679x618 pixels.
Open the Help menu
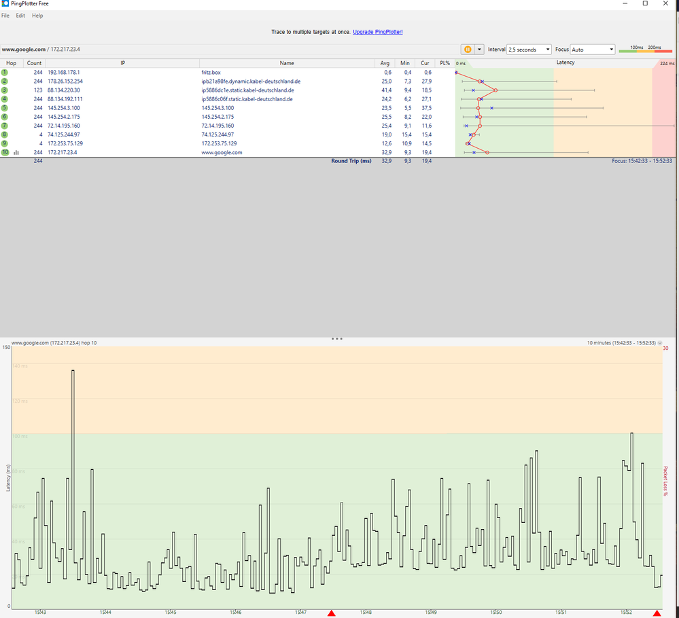tap(37, 16)
